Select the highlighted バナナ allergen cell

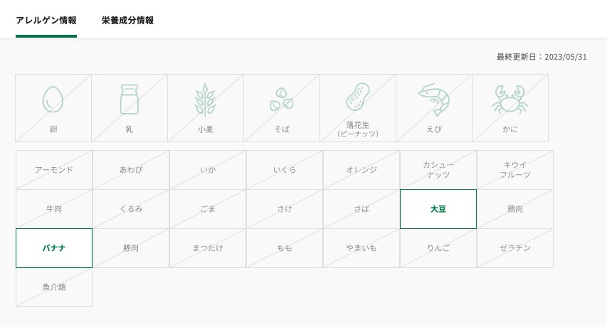pos(54,248)
